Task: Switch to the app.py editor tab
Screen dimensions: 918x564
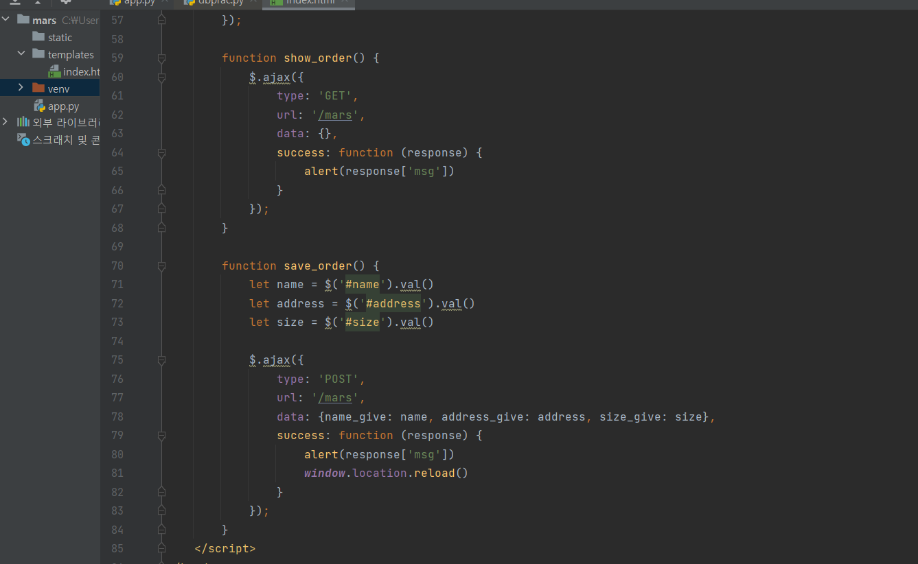Action: click(139, 3)
